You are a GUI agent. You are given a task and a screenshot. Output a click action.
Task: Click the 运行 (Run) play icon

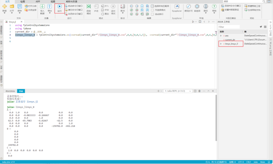(x=59, y=6)
